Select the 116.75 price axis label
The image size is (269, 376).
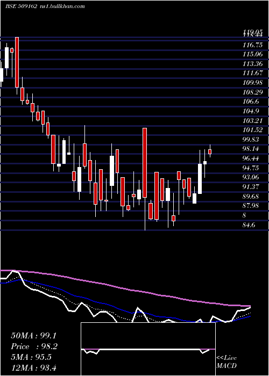pyautogui.click(x=252, y=45)
